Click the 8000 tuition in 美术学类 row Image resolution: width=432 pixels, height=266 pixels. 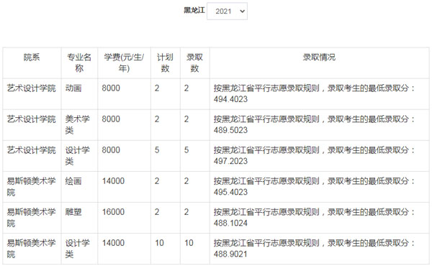coord(124,125)
